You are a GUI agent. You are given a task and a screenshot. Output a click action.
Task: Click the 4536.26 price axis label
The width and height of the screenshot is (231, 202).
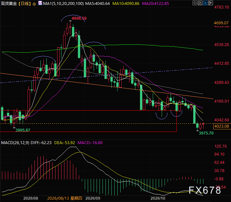click(221, 44)
